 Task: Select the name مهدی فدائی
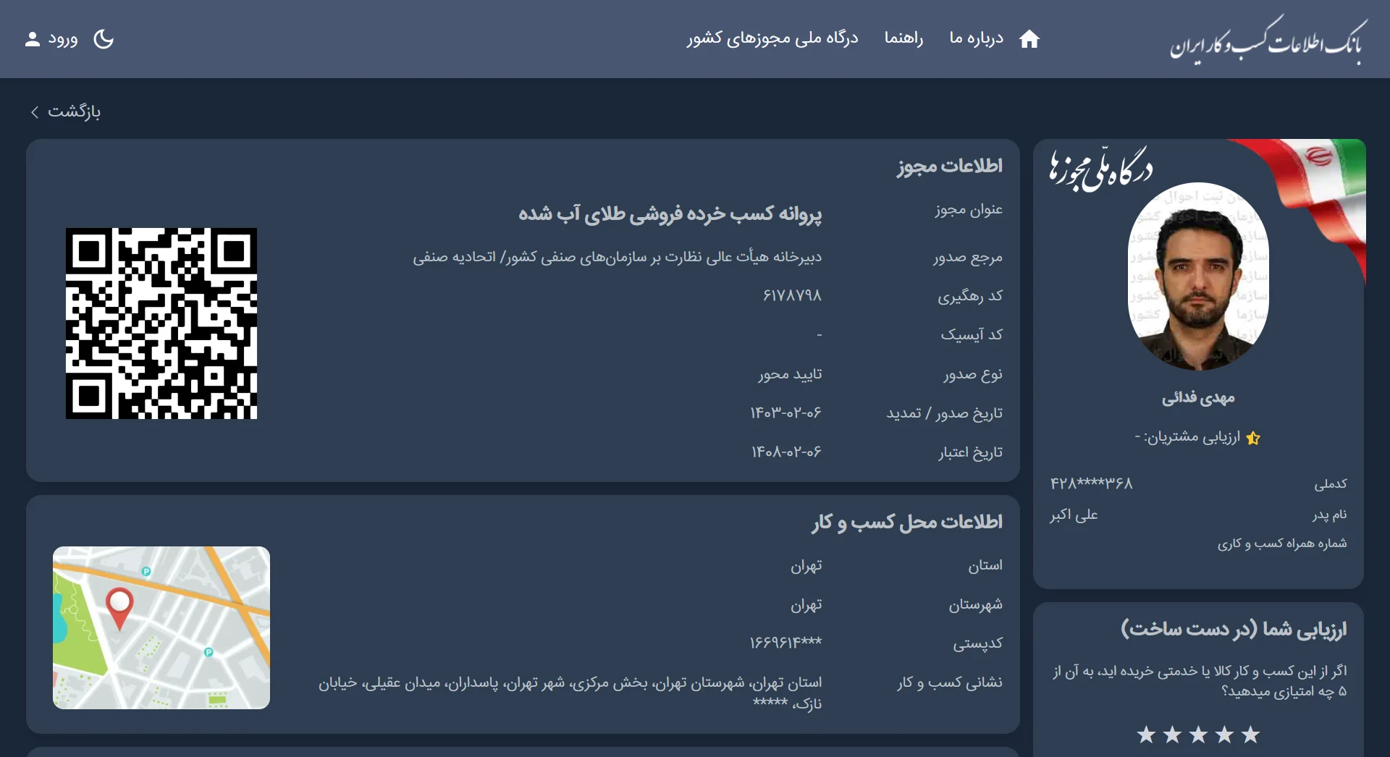(1198, 397)
